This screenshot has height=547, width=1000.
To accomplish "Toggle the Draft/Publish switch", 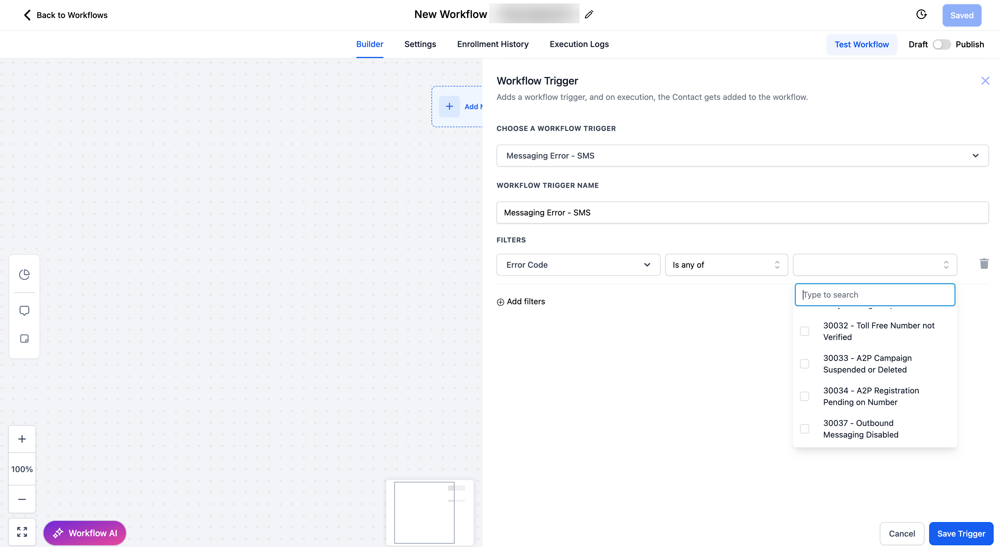I will pyautogui.click(x=941, y=44).
